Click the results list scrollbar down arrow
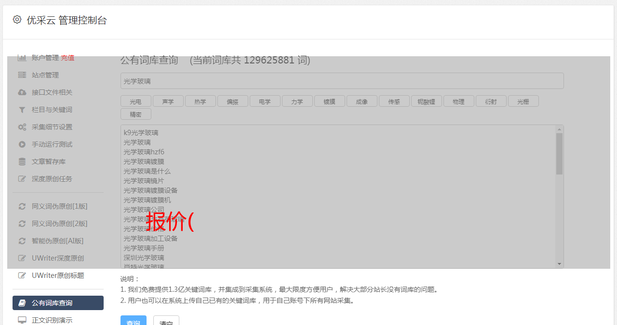 point(559,264)
